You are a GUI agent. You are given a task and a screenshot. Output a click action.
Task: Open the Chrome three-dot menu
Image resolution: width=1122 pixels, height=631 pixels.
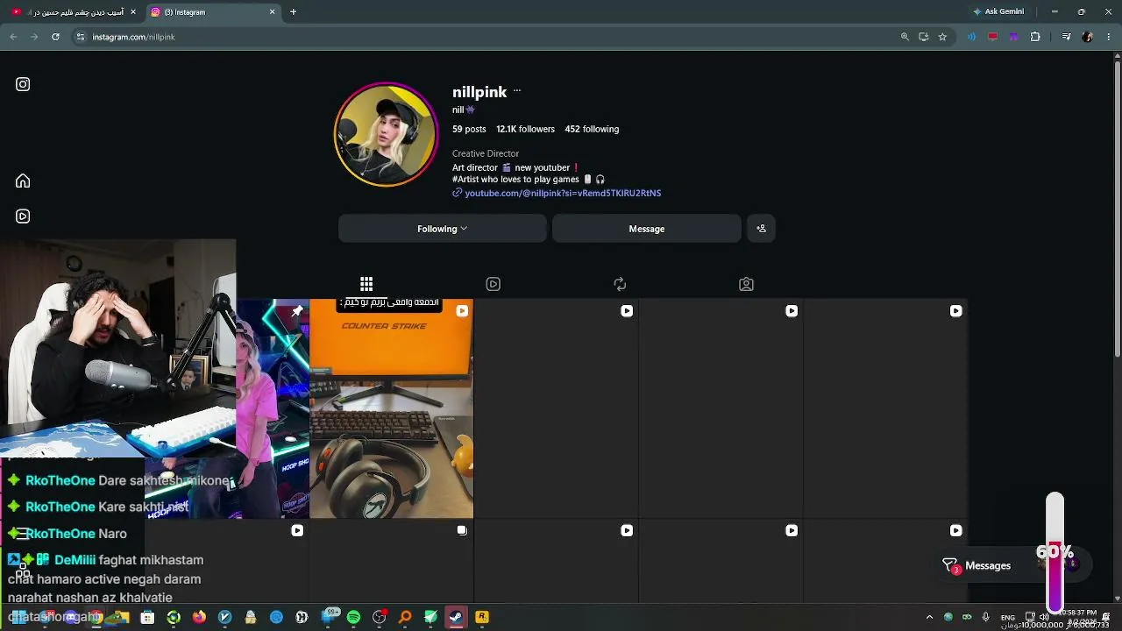(1109, 37)
